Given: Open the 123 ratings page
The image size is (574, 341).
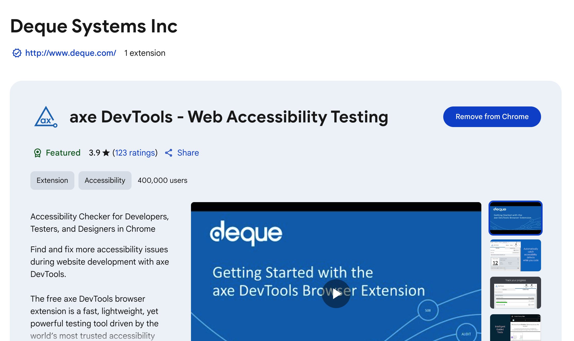Looking at the screenshot, I should [135, 152].
